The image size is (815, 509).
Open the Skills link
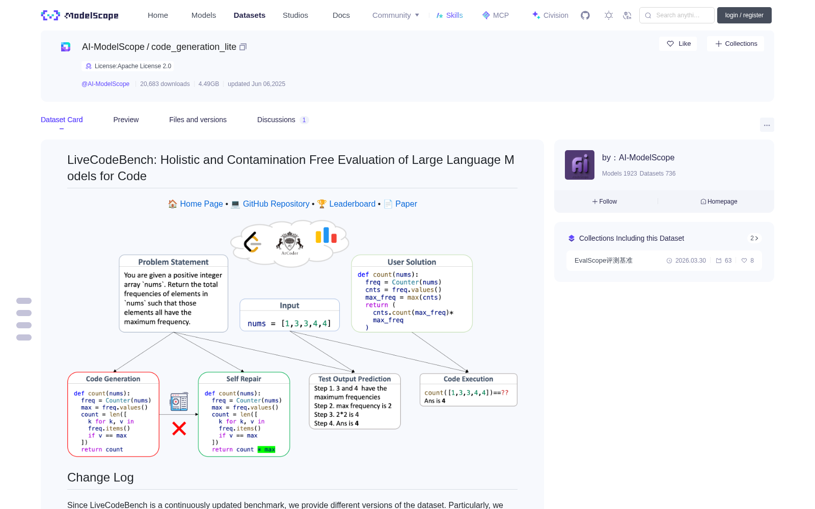450,15
